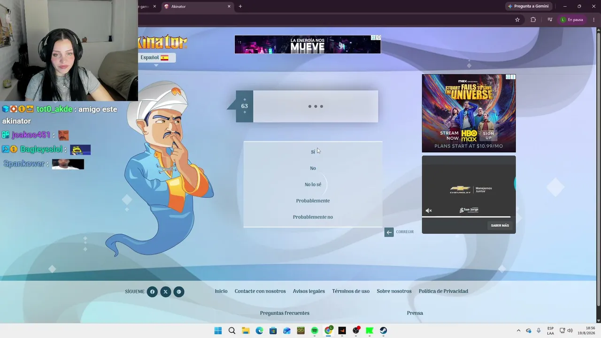The width and height of the screenshot is (601, 338).
Task: Go to the Inicio footer link
Action: click(221, 291)
